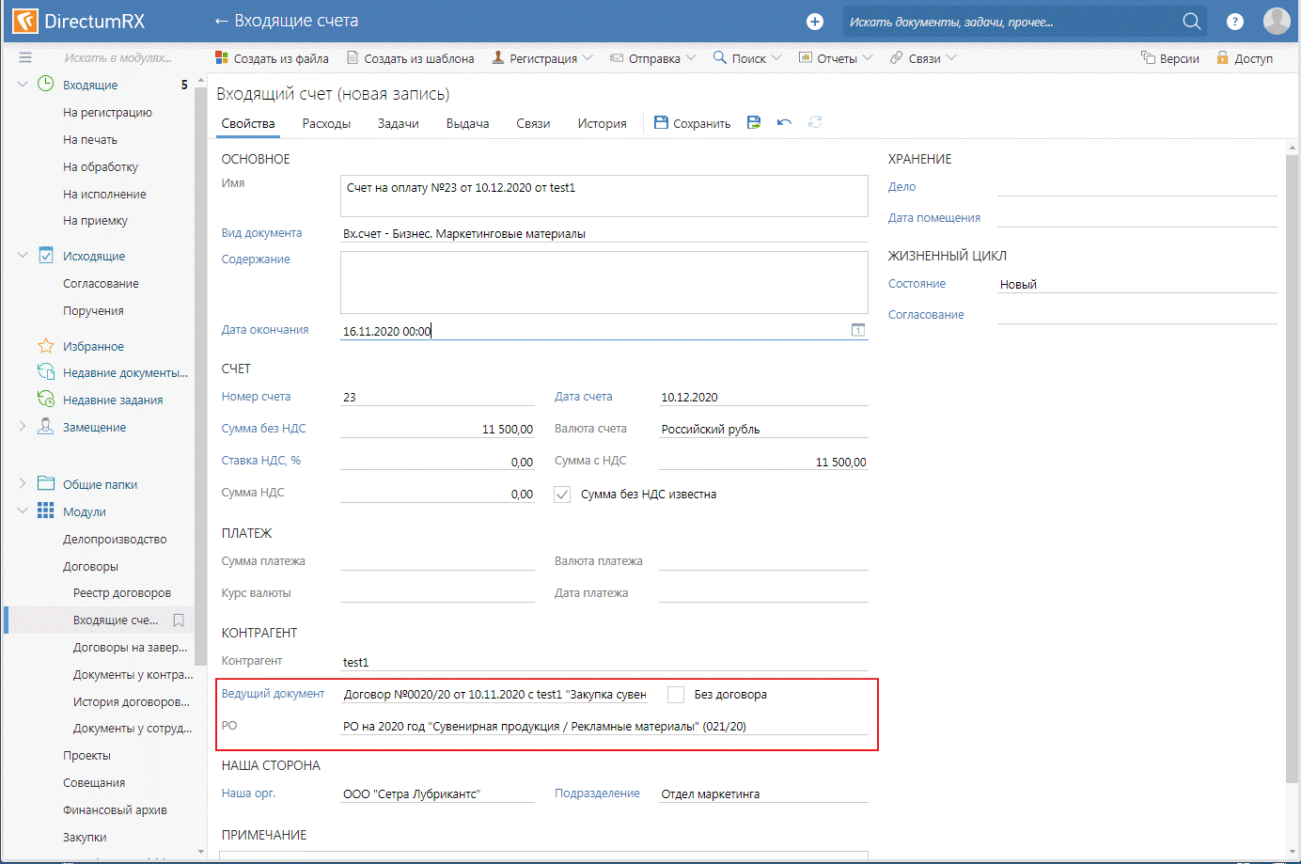1301x864 pixels.
Task: Open the Связи dropdown in the top toolbar
Action: (923, 58)
